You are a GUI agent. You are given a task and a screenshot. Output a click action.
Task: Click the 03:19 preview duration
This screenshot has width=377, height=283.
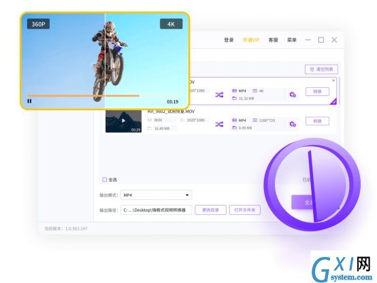click(172, 102)
